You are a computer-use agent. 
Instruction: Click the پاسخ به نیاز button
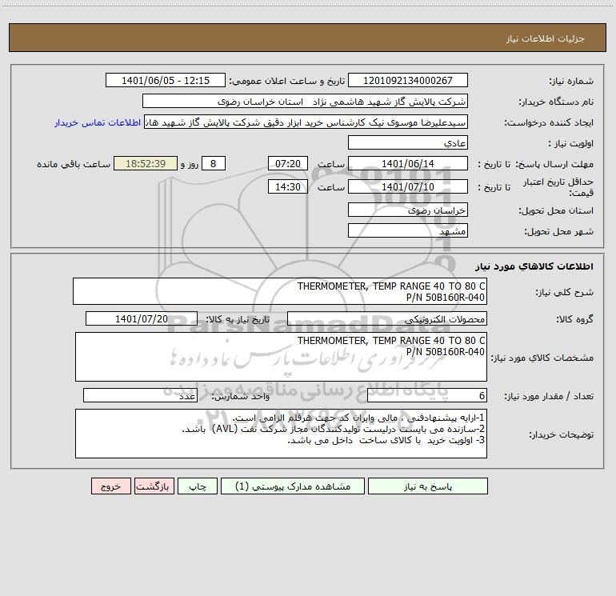427,486
